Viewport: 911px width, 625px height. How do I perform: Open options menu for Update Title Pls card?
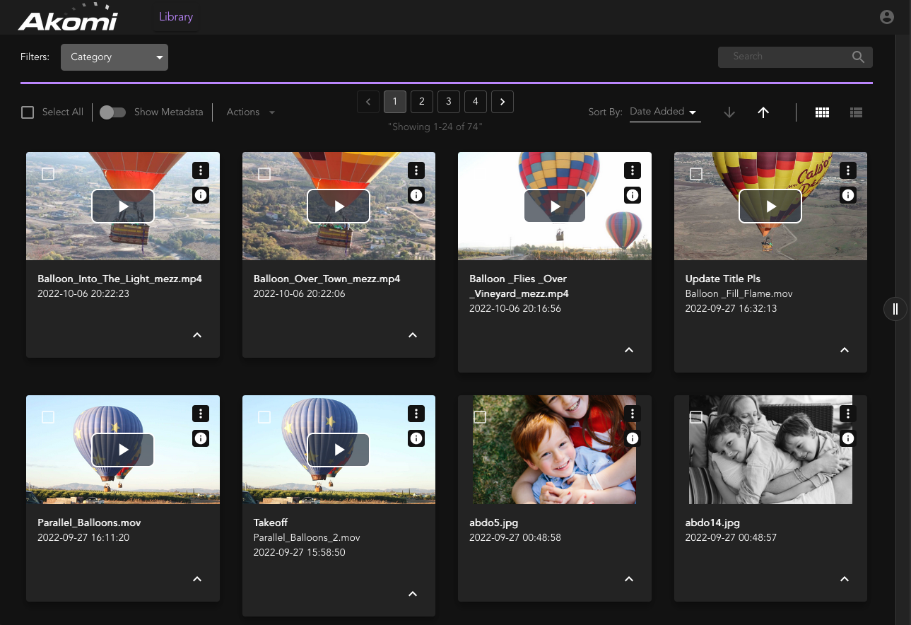[x=848, y=170]
